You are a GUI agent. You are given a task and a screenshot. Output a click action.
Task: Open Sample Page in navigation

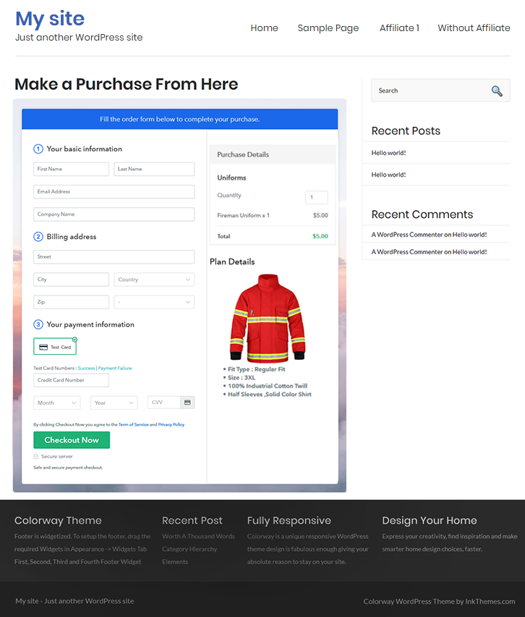(x=328, y=28)
